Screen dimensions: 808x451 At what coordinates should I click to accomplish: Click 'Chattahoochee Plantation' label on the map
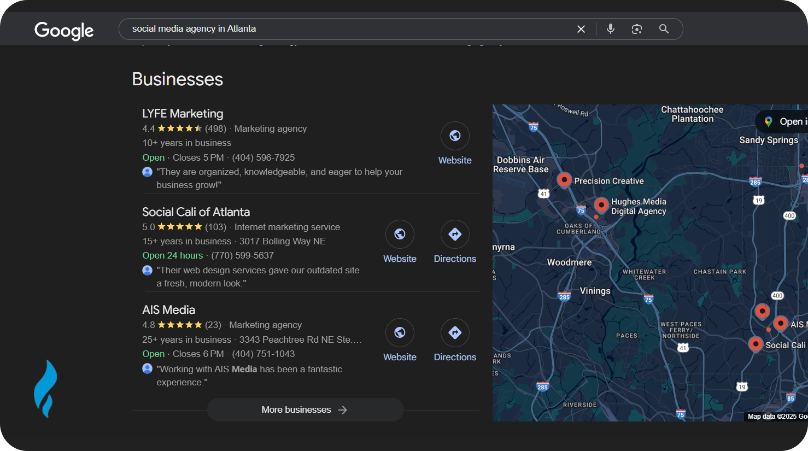pos(692,114)
